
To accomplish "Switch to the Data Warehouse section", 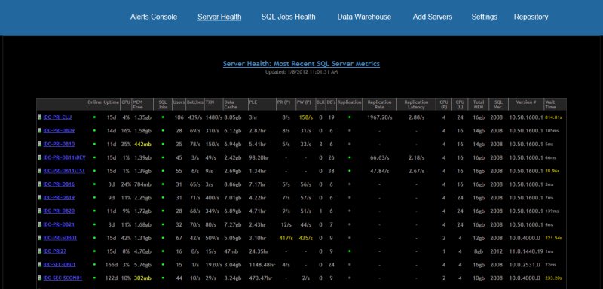I will (x=364, y=17).
